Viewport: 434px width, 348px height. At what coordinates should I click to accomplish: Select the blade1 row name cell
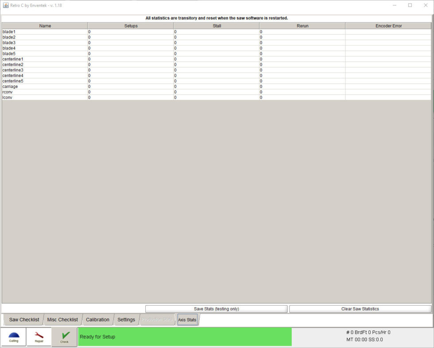pyautogui.click(x=45, y=32)
